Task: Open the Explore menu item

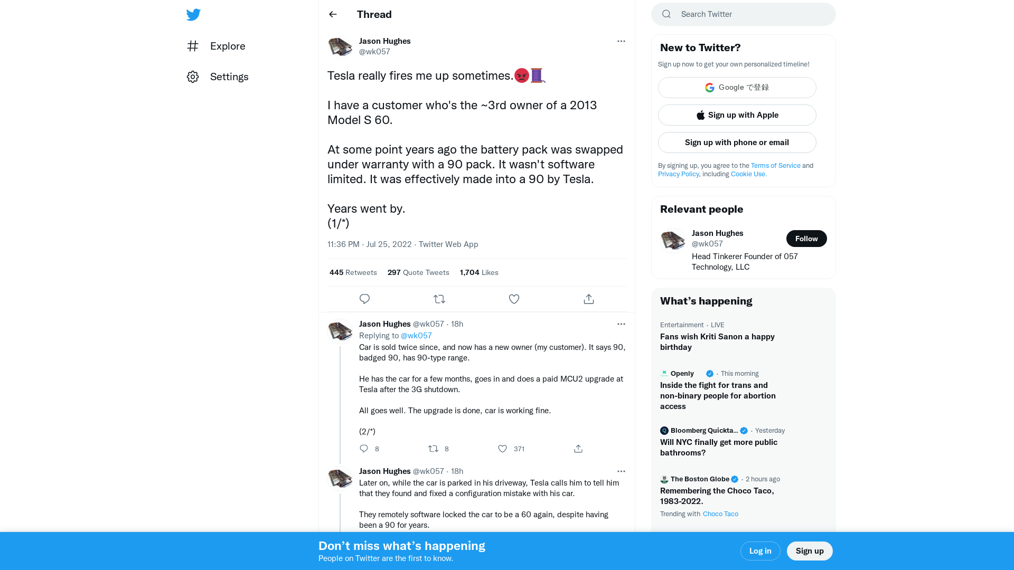Action: [216, 46]
